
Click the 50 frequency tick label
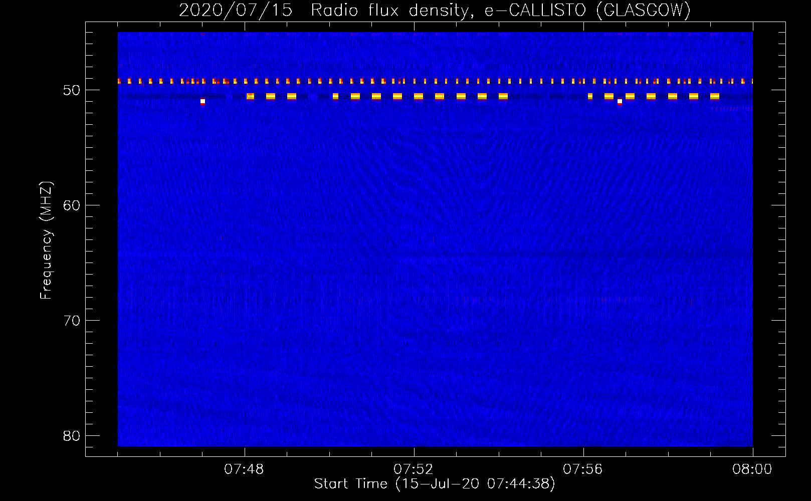pyautogui.click(x=72, y=90)
